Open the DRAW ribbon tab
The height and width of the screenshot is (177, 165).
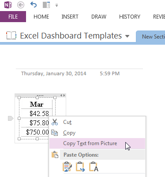[x=99, y=17]
